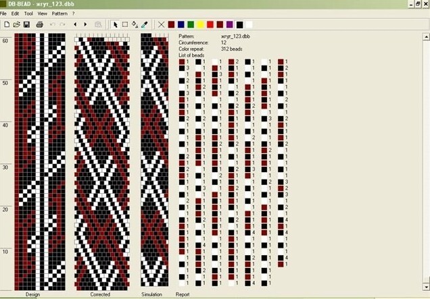Viewport: 430px width, 299px height.
Task: Choose the yellow color swatch
Action: [x=200, y=24]
